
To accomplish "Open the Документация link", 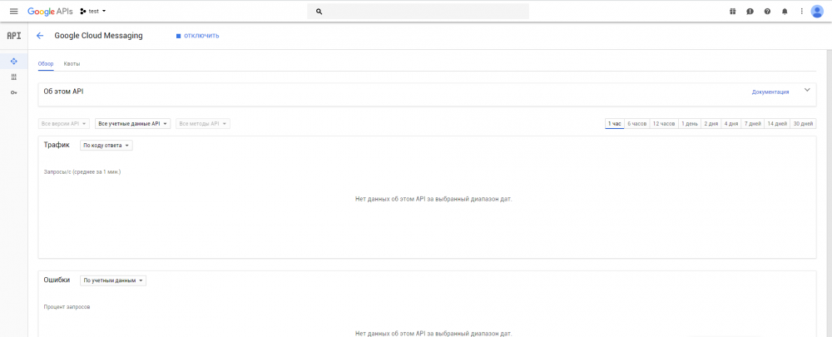I will tap(770, 92).
